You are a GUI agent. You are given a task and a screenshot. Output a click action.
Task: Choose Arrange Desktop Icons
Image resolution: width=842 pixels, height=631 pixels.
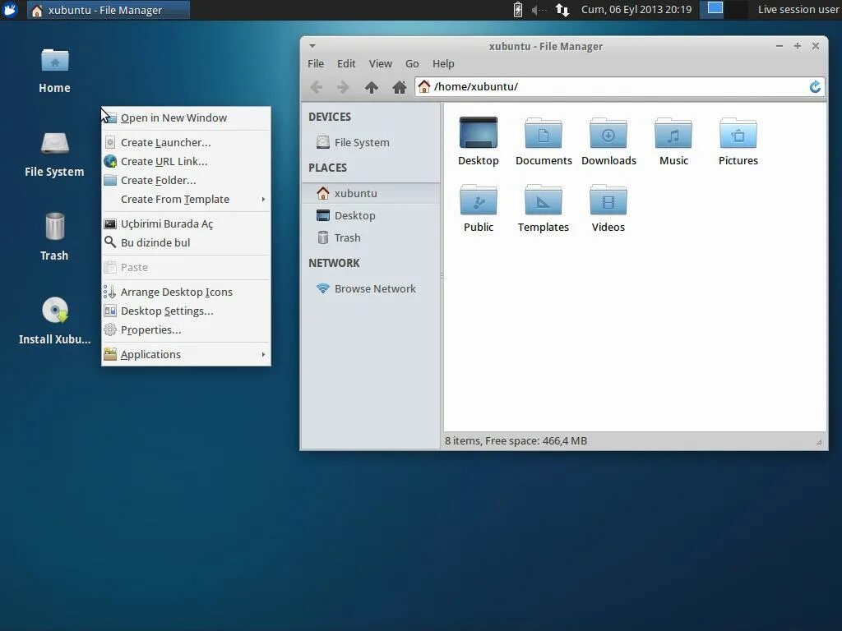tap(187, 292)
